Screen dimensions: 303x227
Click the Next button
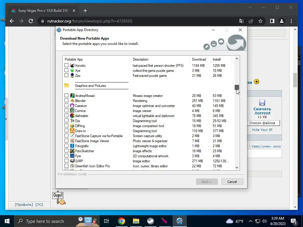point(207,182)
